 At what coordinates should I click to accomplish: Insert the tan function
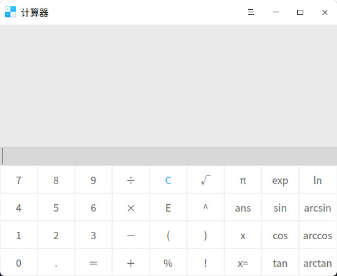[280, 263]
